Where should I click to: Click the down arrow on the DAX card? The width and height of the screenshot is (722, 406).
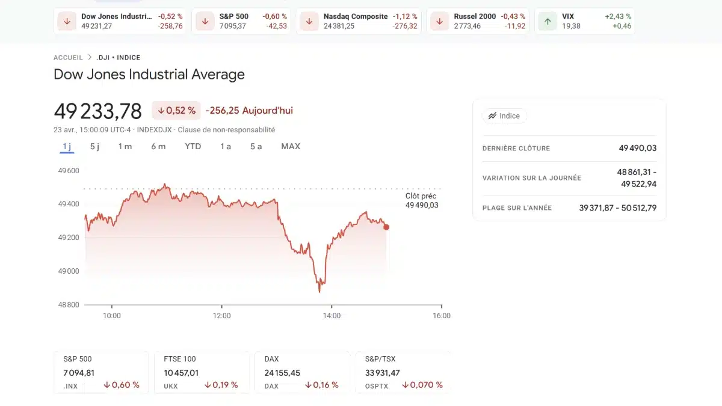click(x=308, y=385)
